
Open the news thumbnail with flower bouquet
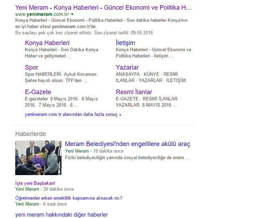39,158
